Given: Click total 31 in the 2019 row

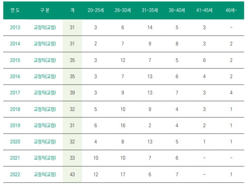Looking at the screenshot, I should 72,125.
